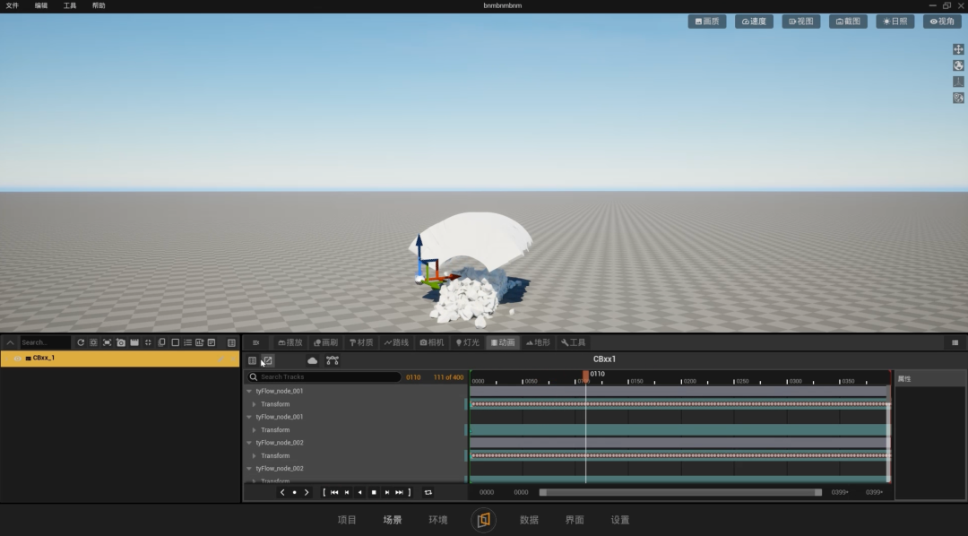Open the 工具 menu in menu bar
Viewport: 968px width, 536px height.
(x=70, y=5)
